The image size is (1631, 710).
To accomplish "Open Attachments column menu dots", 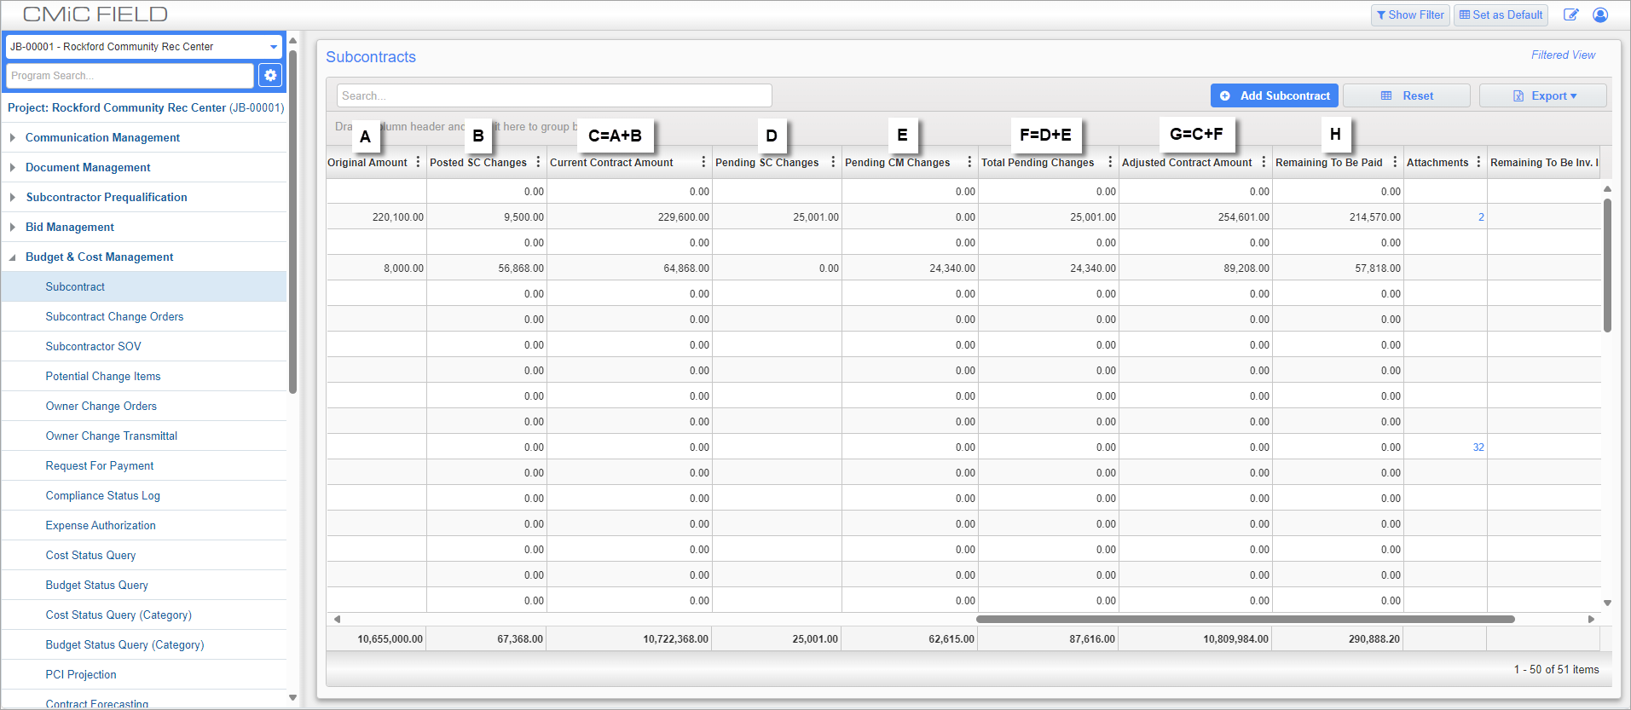I will [x=1478, y=162].
